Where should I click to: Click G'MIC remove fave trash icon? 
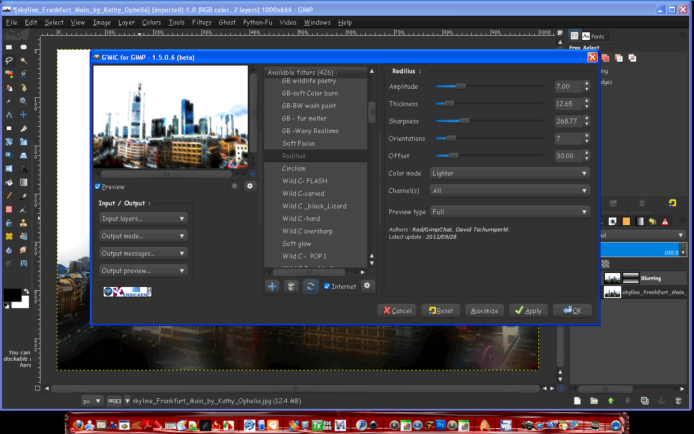pos(291,286)
